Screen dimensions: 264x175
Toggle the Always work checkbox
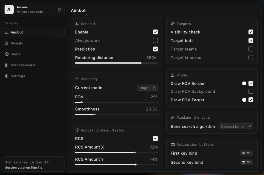[155, 40]
